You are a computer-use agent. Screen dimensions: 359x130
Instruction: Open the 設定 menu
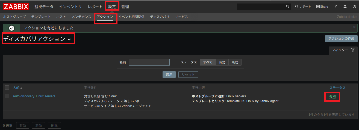click(112, 7)
